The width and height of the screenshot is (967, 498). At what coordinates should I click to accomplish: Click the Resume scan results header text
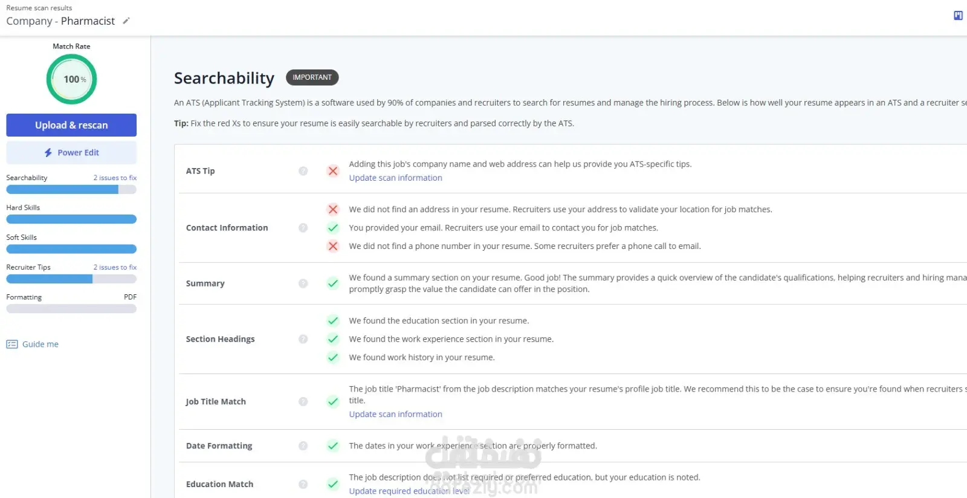pyautogui.click(x=39, y=8)
